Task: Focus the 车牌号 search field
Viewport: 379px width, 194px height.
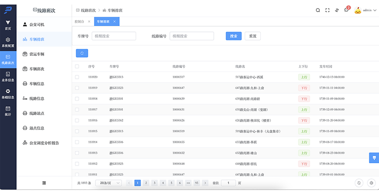Action: 114,36
